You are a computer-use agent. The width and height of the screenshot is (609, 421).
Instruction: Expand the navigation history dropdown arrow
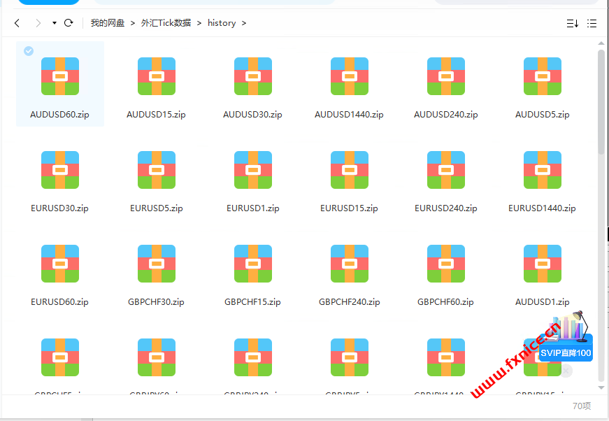(54, 23)
